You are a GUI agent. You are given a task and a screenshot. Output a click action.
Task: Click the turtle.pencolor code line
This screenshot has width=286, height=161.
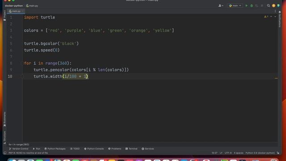(81, 70)
